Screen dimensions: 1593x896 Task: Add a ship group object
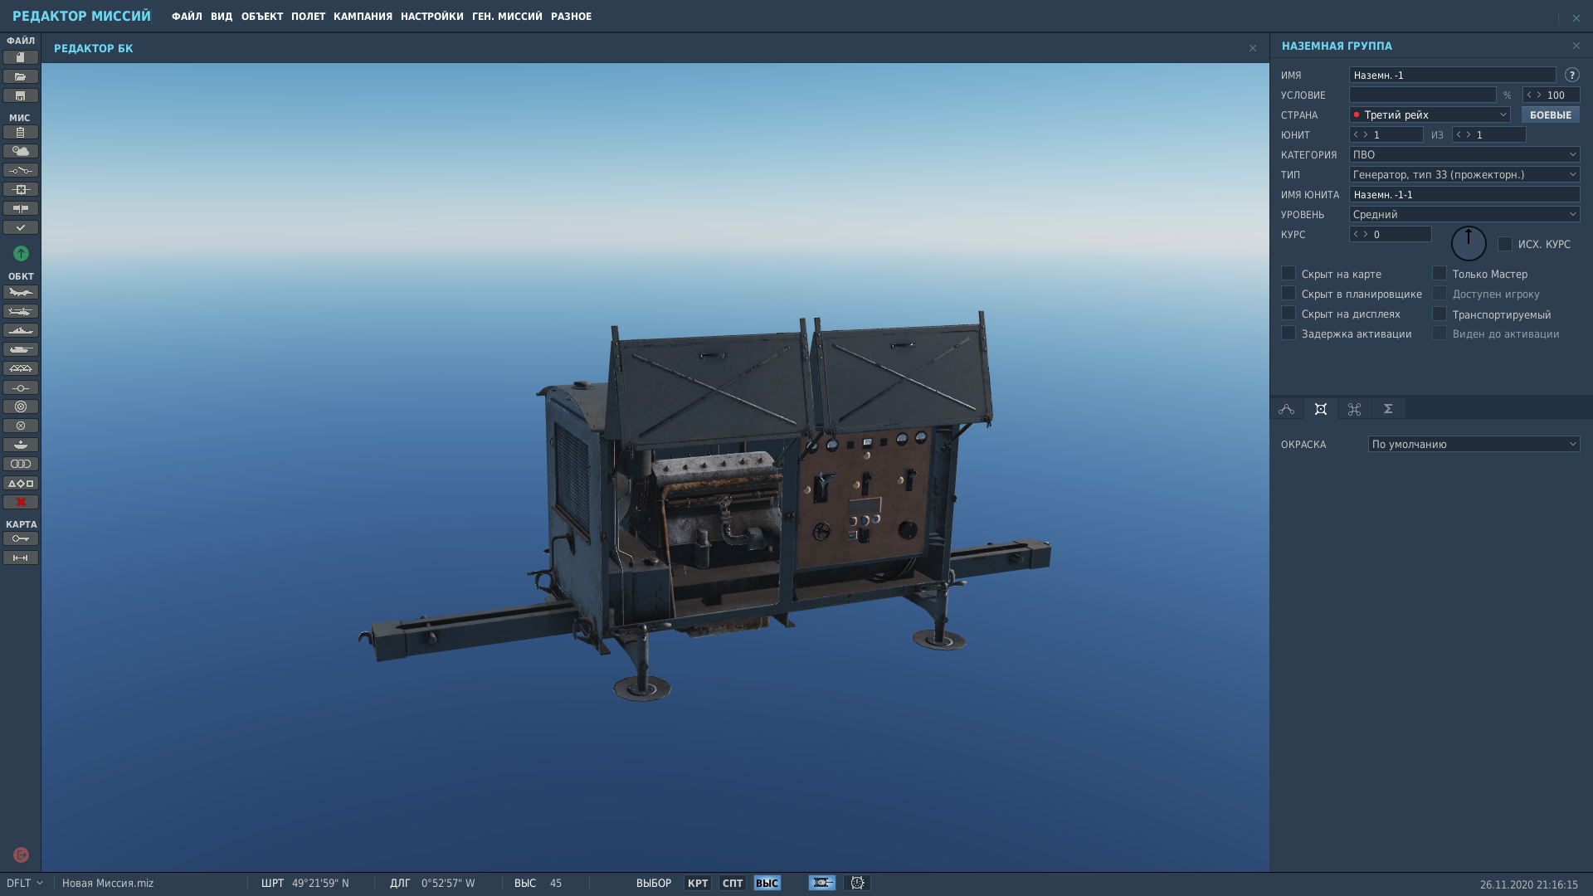click(x=21, y=330)
